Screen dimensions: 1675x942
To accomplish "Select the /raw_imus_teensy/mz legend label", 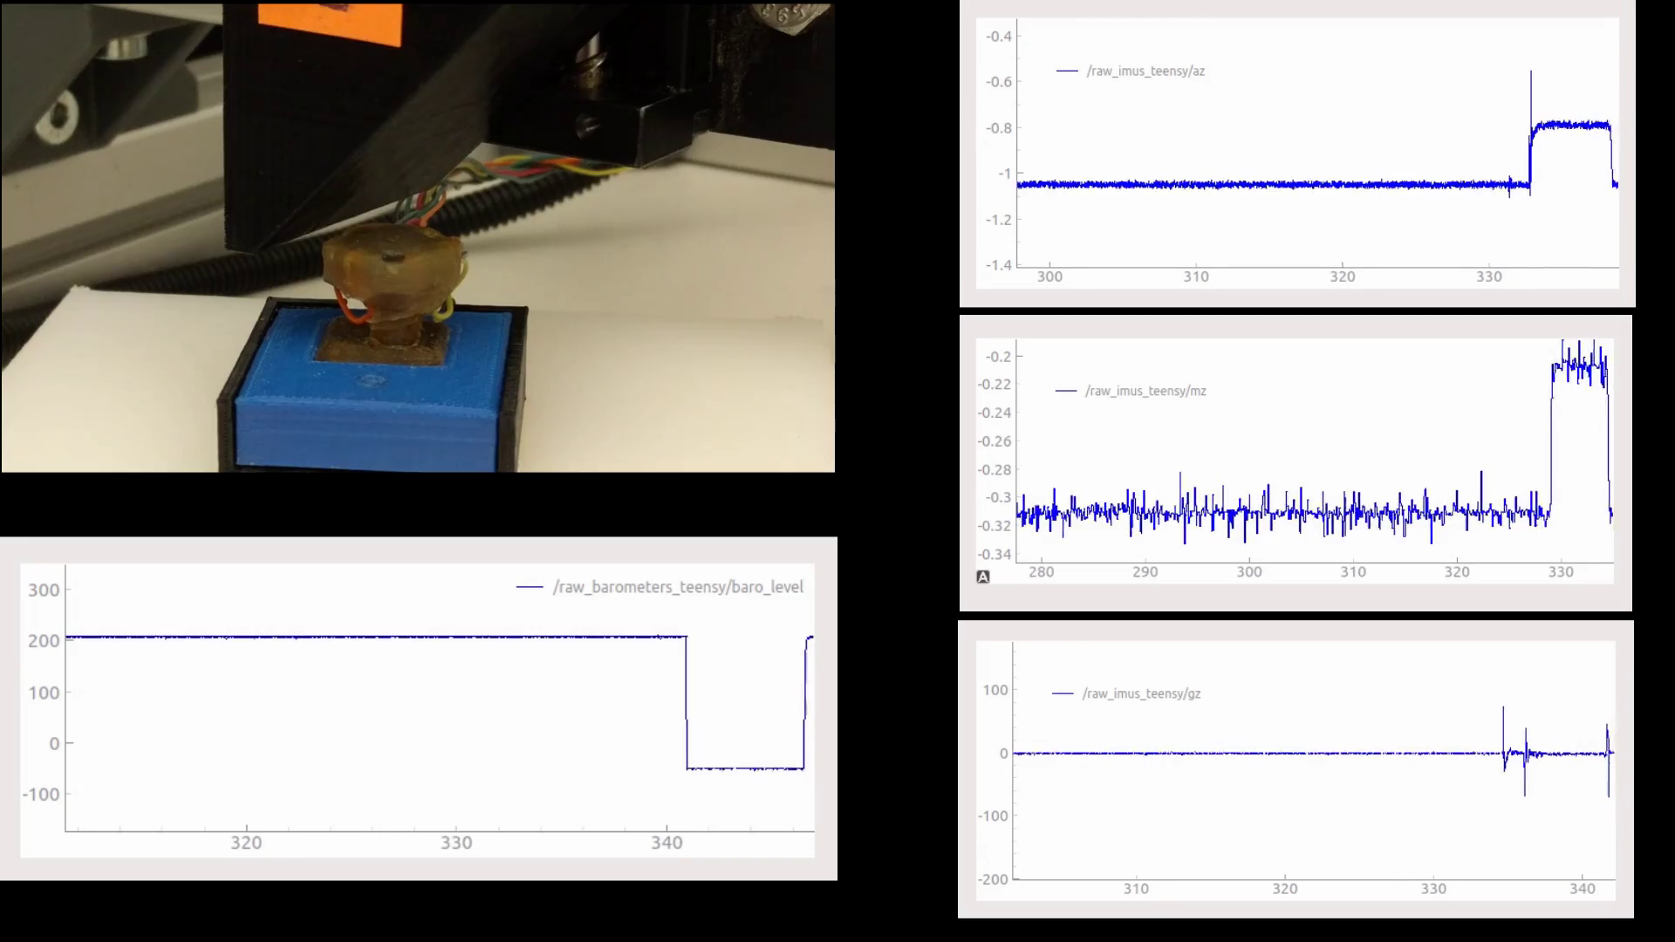I will click(x=1145, y=391).
